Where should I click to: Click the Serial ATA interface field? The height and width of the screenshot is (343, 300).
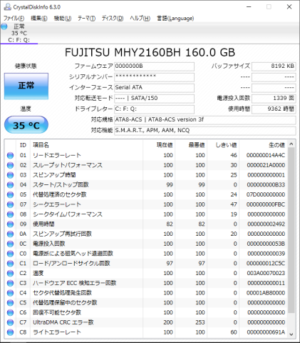(x=154, y=88)
